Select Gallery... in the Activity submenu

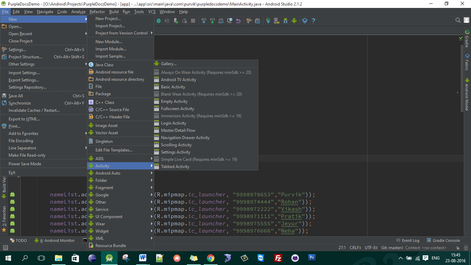tap(206, 64)
